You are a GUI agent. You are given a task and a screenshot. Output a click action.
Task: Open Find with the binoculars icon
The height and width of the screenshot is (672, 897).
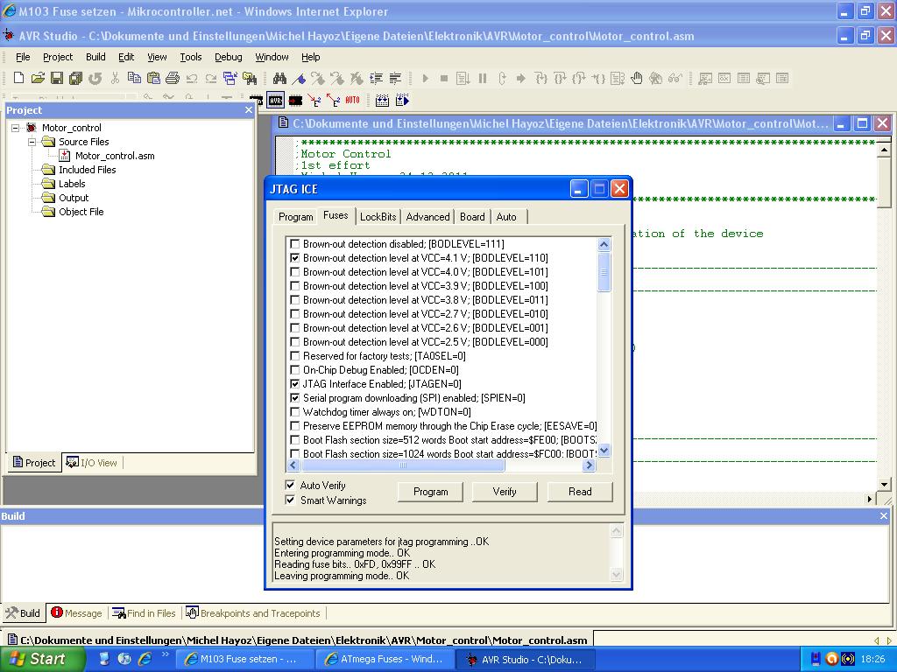pyautogui.click(x=279, y=78)
